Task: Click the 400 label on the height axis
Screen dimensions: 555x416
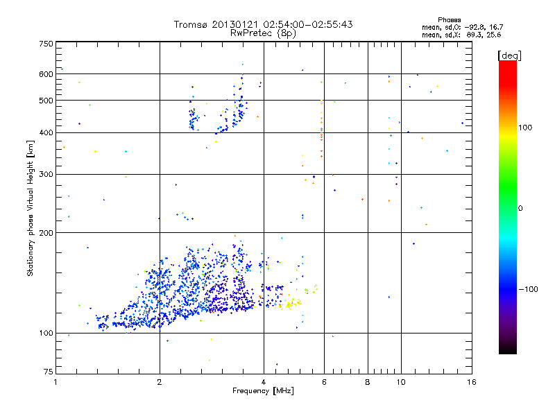Action: [x=46, y=132]
